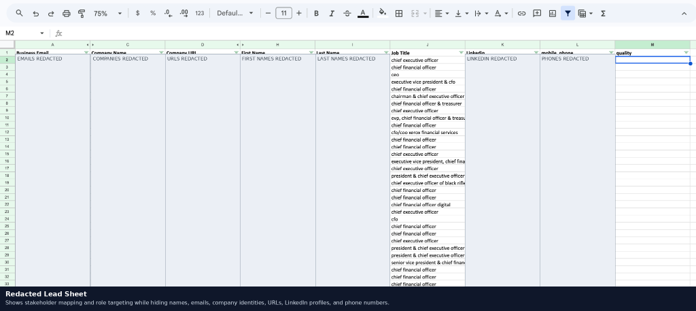The width and height of the screenshot is (696, 311).
Task: Select cell 'chief financial officer & treasurer'
Action: [428, 103]
